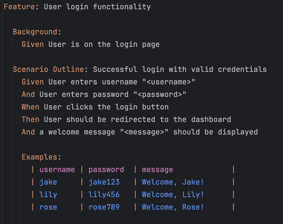
Task: Click the When keyword before login button step
Action: click(30, 107)
